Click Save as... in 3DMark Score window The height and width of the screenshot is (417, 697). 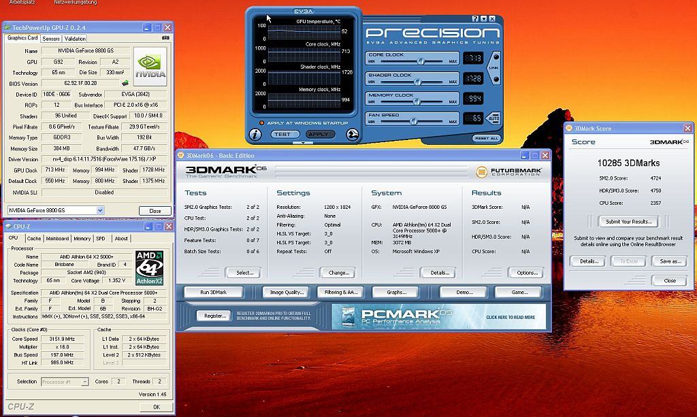point(670,261)
